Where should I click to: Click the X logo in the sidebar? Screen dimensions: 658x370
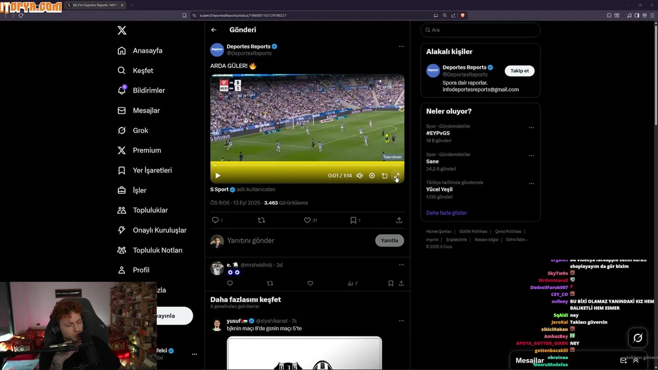[122, 30]
